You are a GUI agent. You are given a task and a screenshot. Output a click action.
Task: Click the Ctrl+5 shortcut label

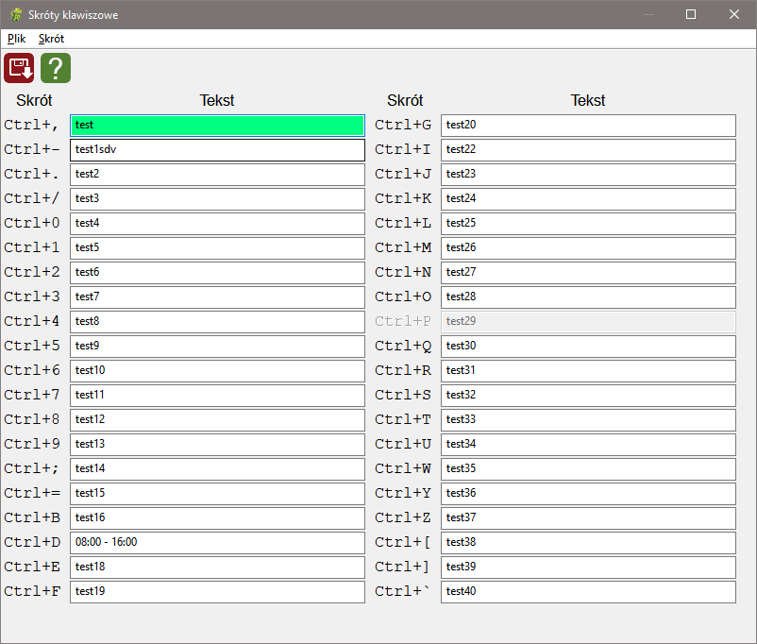tap(32, 346)
